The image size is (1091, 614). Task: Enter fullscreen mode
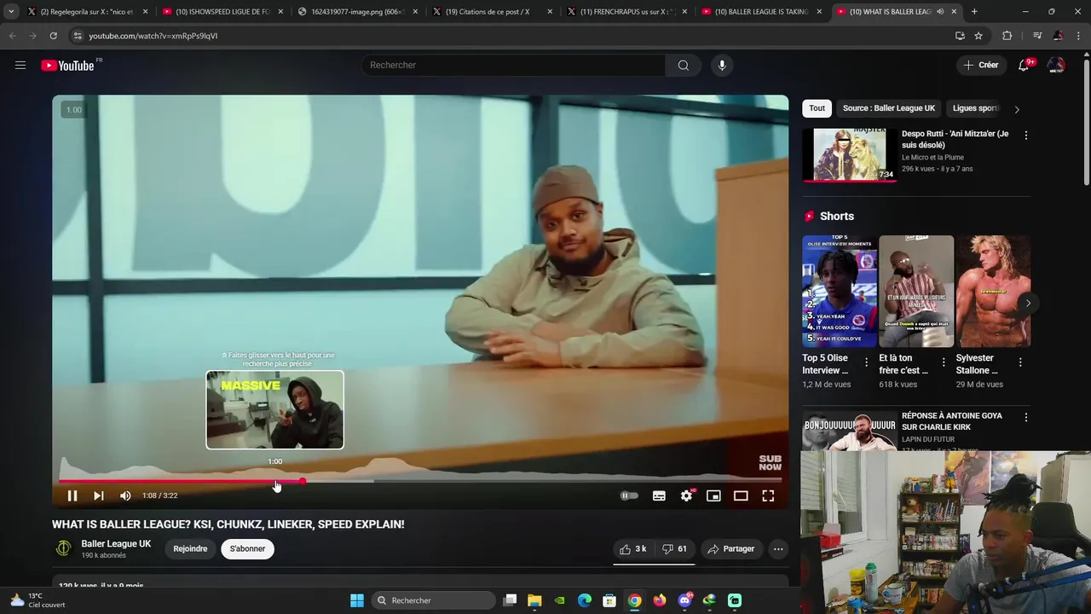tap(768, 495)
